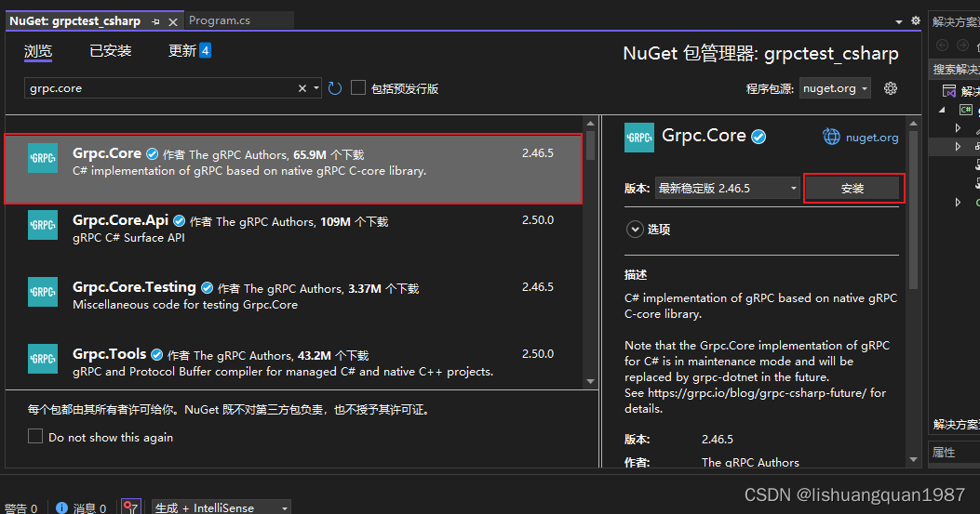Click the messages info icon in error list

tap(62, 507)
